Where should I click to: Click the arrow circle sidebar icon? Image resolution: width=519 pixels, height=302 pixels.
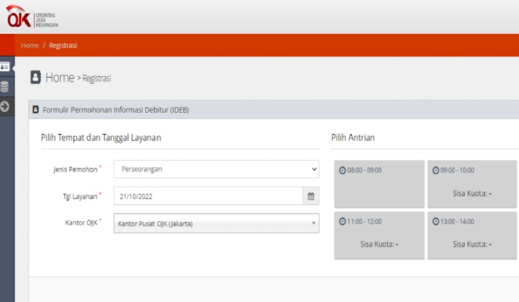pos(6,106)
